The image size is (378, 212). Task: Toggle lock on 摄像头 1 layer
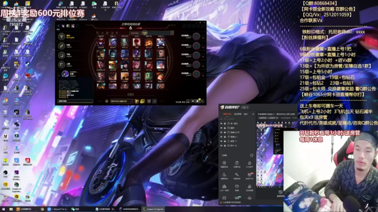pyautogui.click(x=225, y=137)
